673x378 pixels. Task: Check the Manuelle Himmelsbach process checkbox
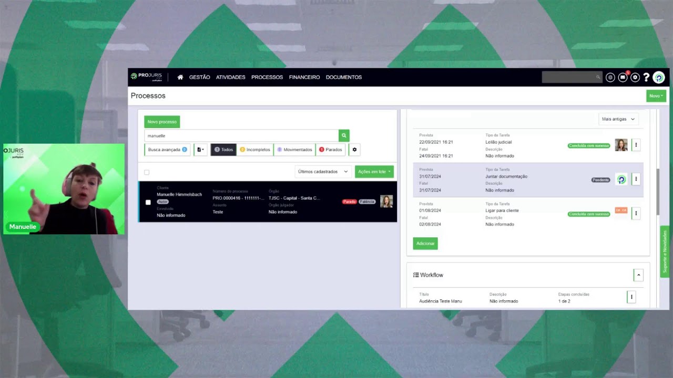(148, 202)
